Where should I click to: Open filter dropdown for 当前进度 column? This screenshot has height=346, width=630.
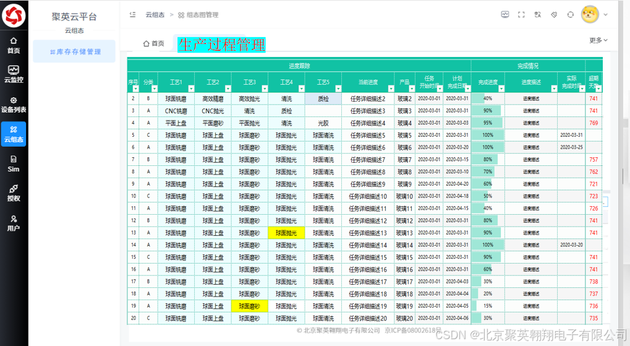391,89
